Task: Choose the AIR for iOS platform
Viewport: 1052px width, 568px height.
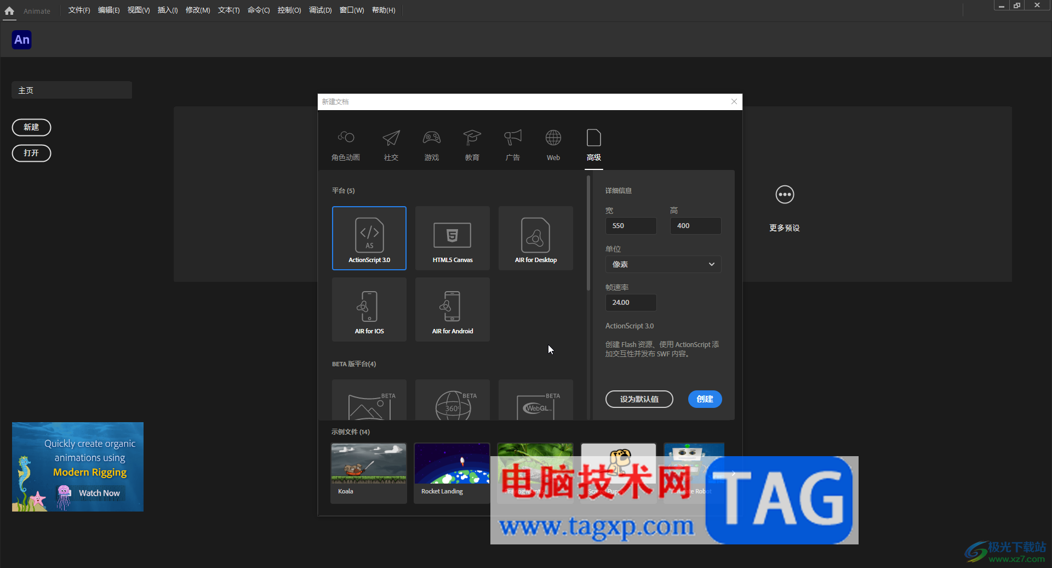Action: tap(369, 309)
